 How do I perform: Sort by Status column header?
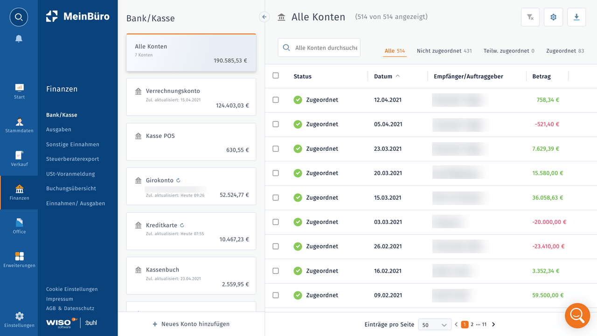tap(302, 77)
